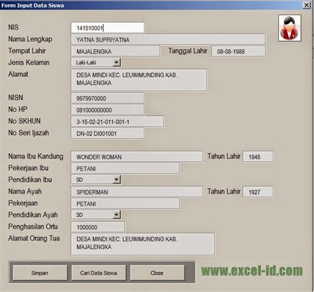
Task: Select father's Pekerjaan field
Action: pos(125,204)
